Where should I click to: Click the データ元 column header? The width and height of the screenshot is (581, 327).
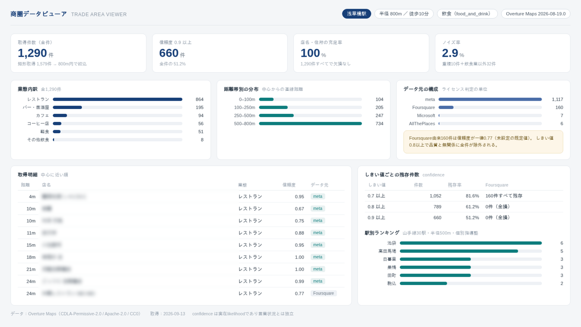click(x=319, y=185)
